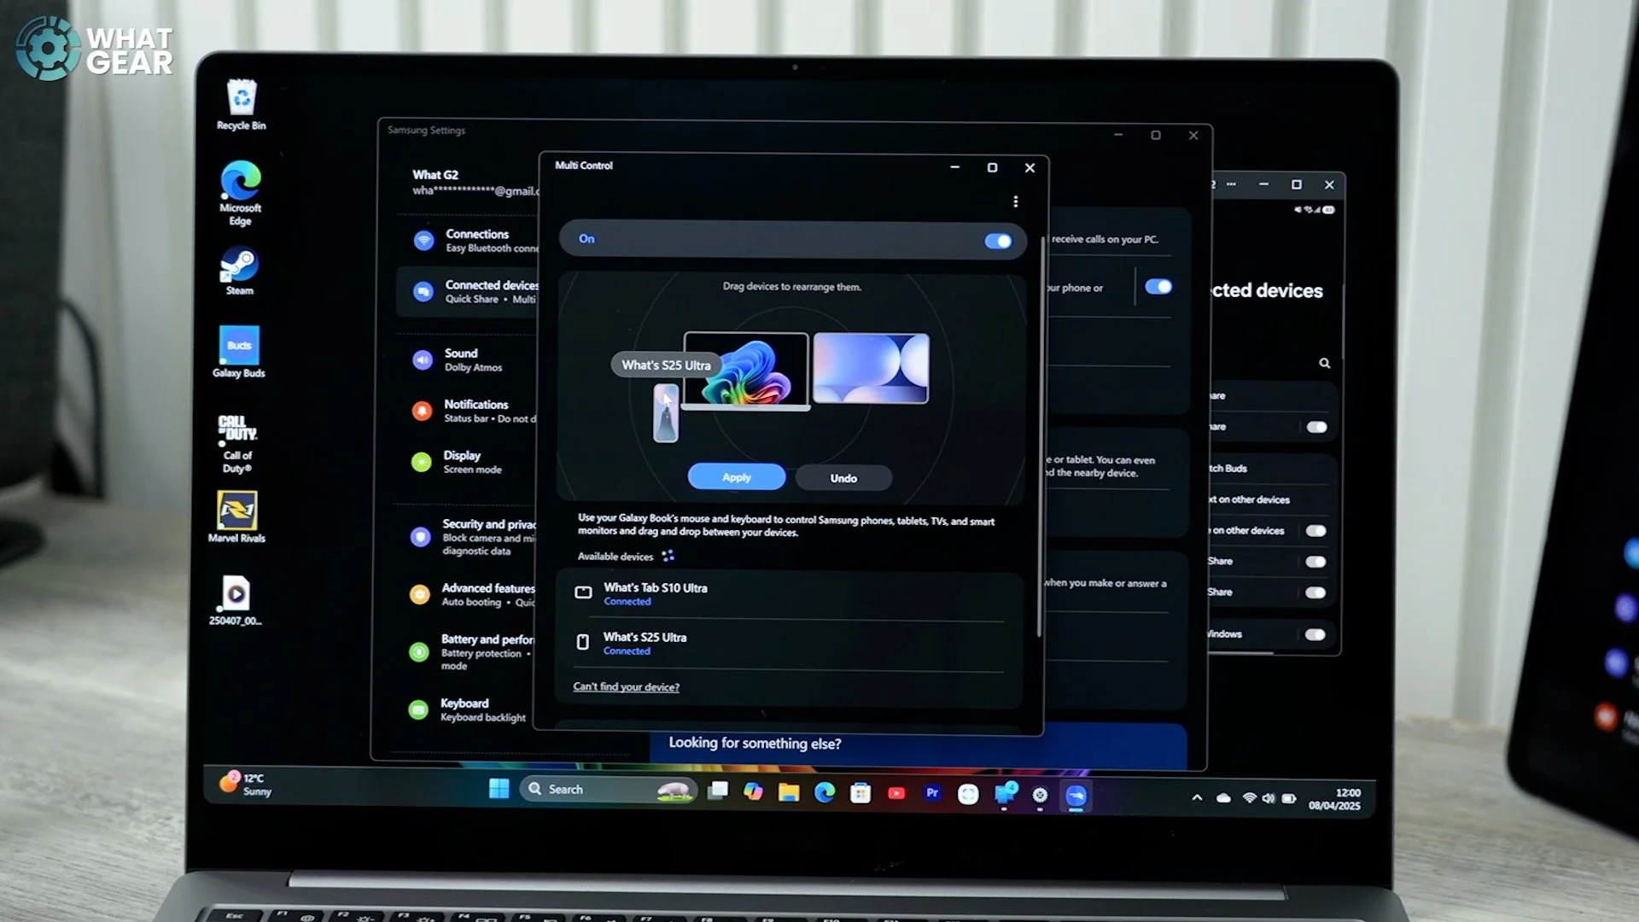Select the S25 Ultra phone thumbnail

click(x=666, y=413)
